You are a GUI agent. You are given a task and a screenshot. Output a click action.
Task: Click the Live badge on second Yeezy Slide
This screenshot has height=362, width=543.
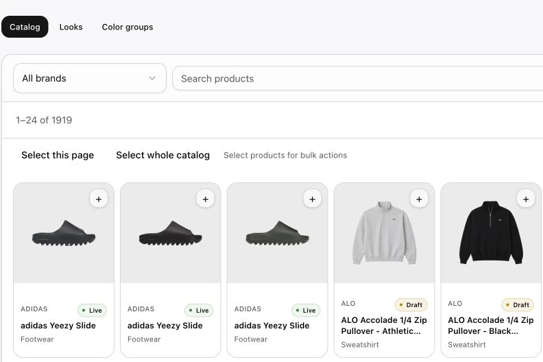point(199,311)
